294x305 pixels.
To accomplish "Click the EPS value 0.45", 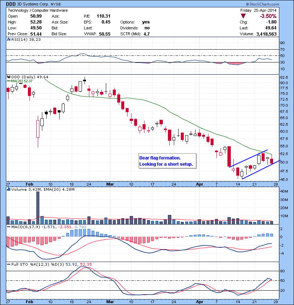I will [x=106, y=22].
